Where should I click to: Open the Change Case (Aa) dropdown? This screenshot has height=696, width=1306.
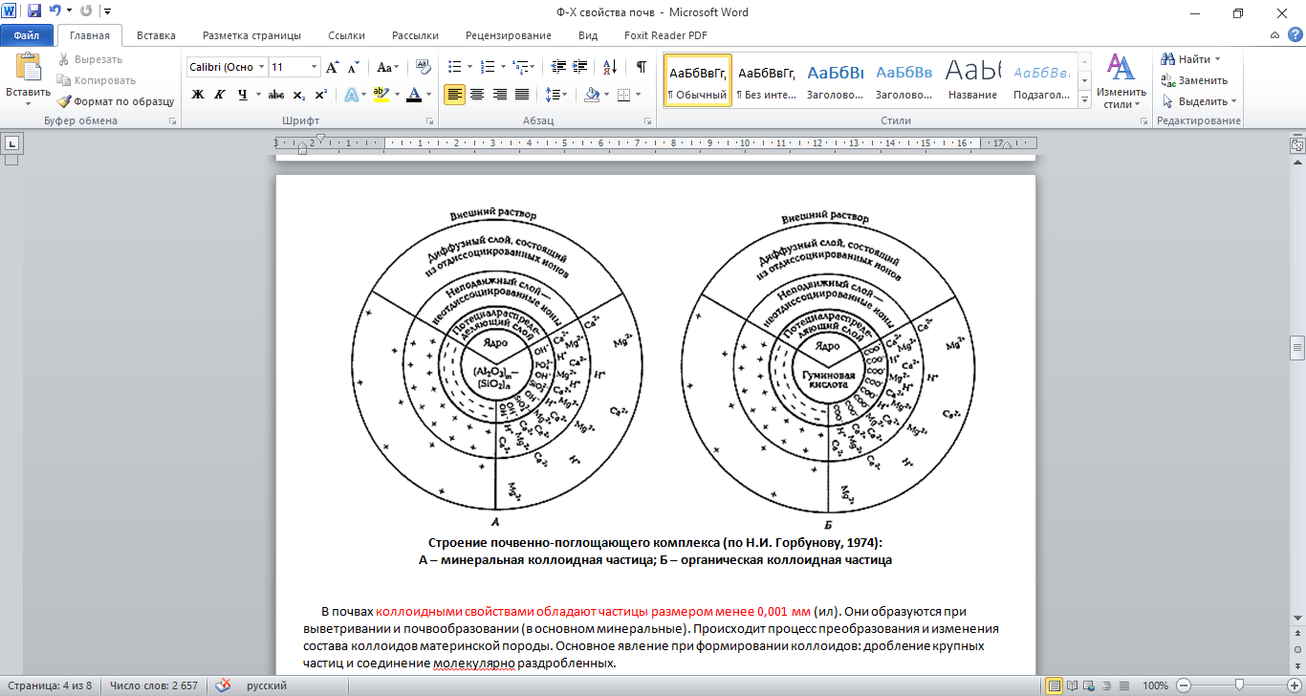click(387, 67)
